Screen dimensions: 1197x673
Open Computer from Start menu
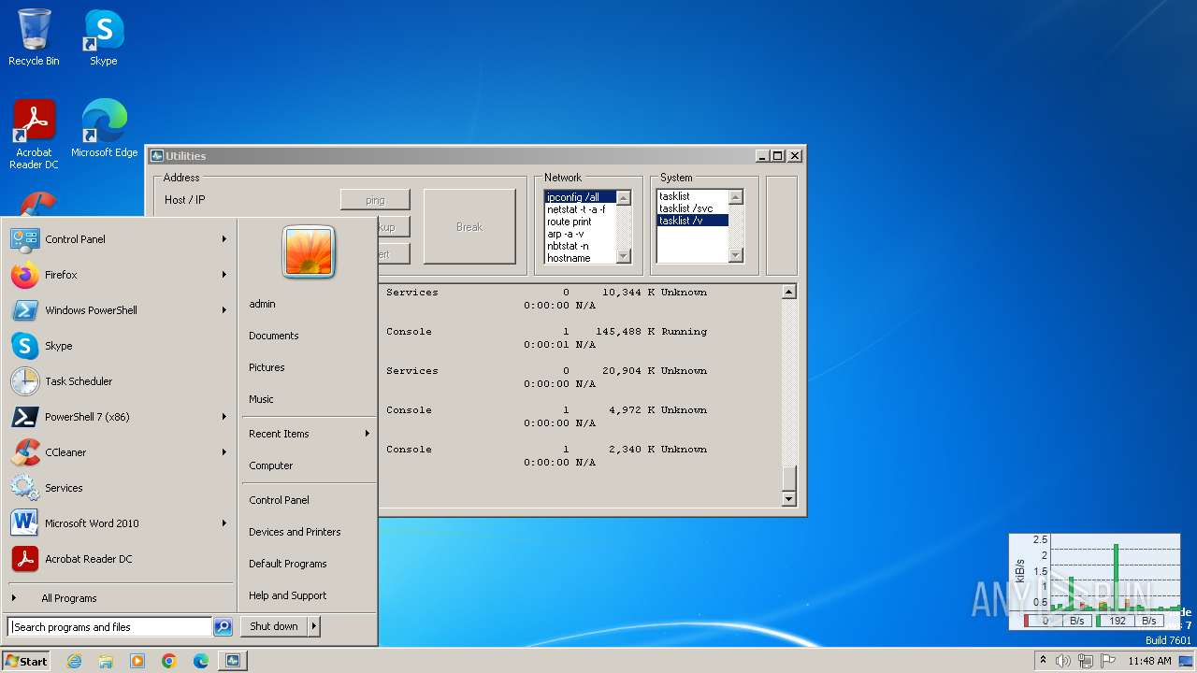[309, 465]
